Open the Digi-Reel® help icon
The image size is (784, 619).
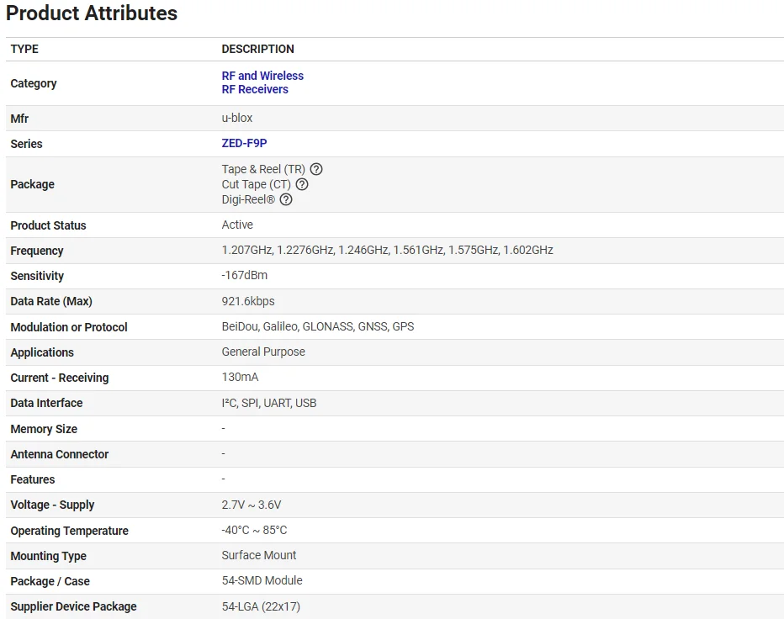(286, 199)
